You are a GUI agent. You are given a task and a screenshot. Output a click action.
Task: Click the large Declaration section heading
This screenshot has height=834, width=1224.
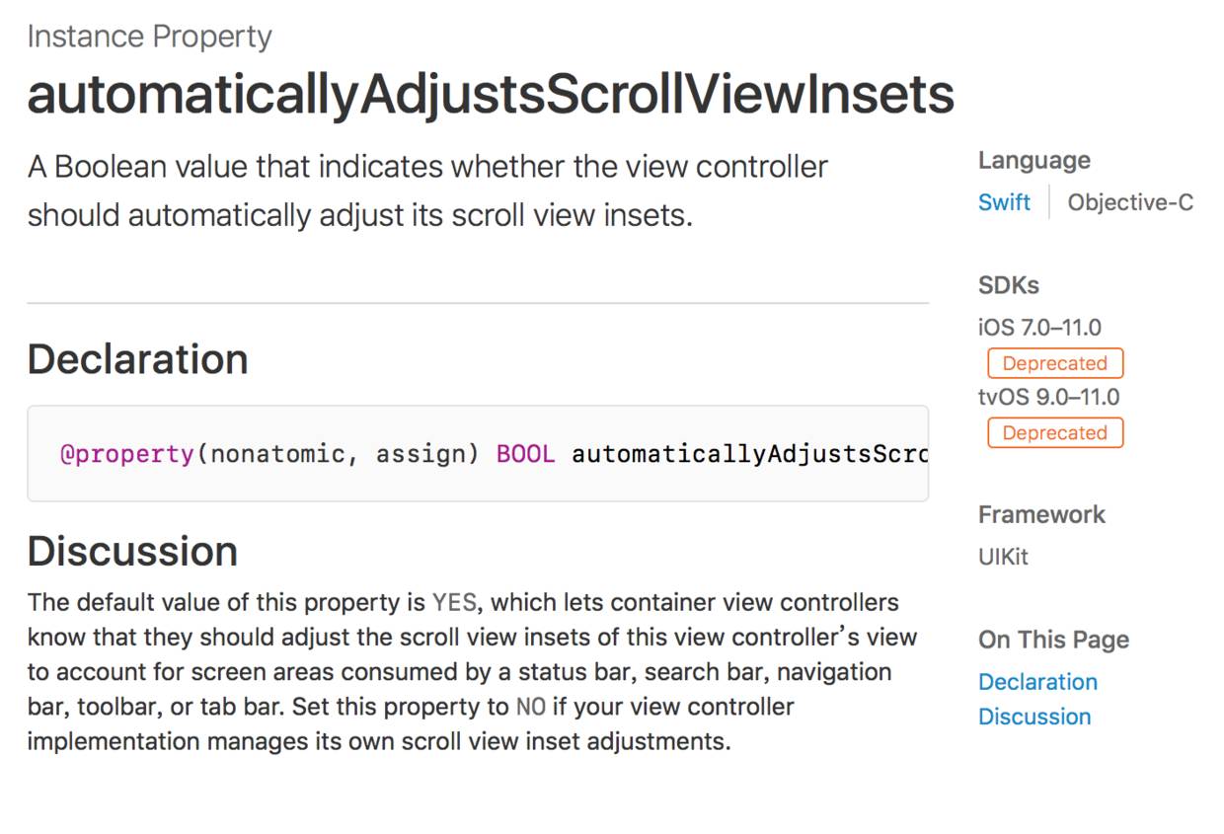137,359
